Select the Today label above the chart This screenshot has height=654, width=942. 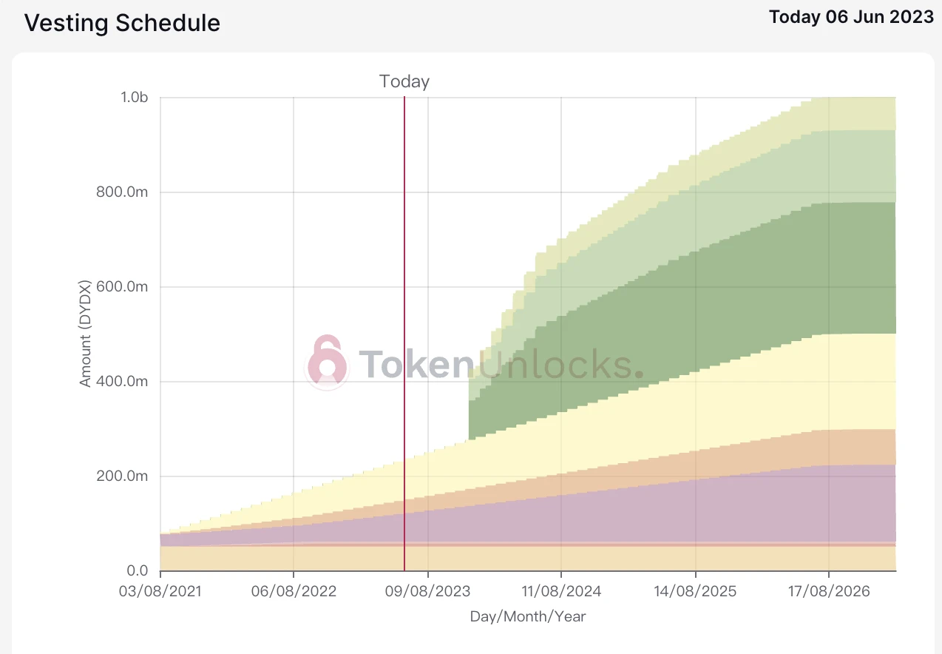pyautogui.click(x=404, y=81)
